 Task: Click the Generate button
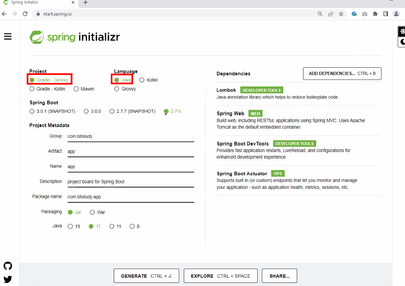pos(146,276)
